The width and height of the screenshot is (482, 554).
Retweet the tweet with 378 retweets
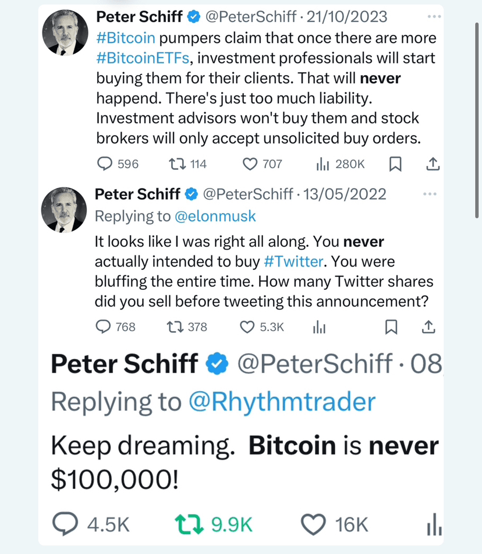click(173, 327)
